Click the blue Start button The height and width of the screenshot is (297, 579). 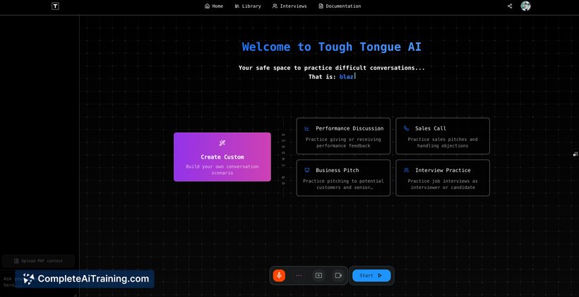(x=371, y=275)
